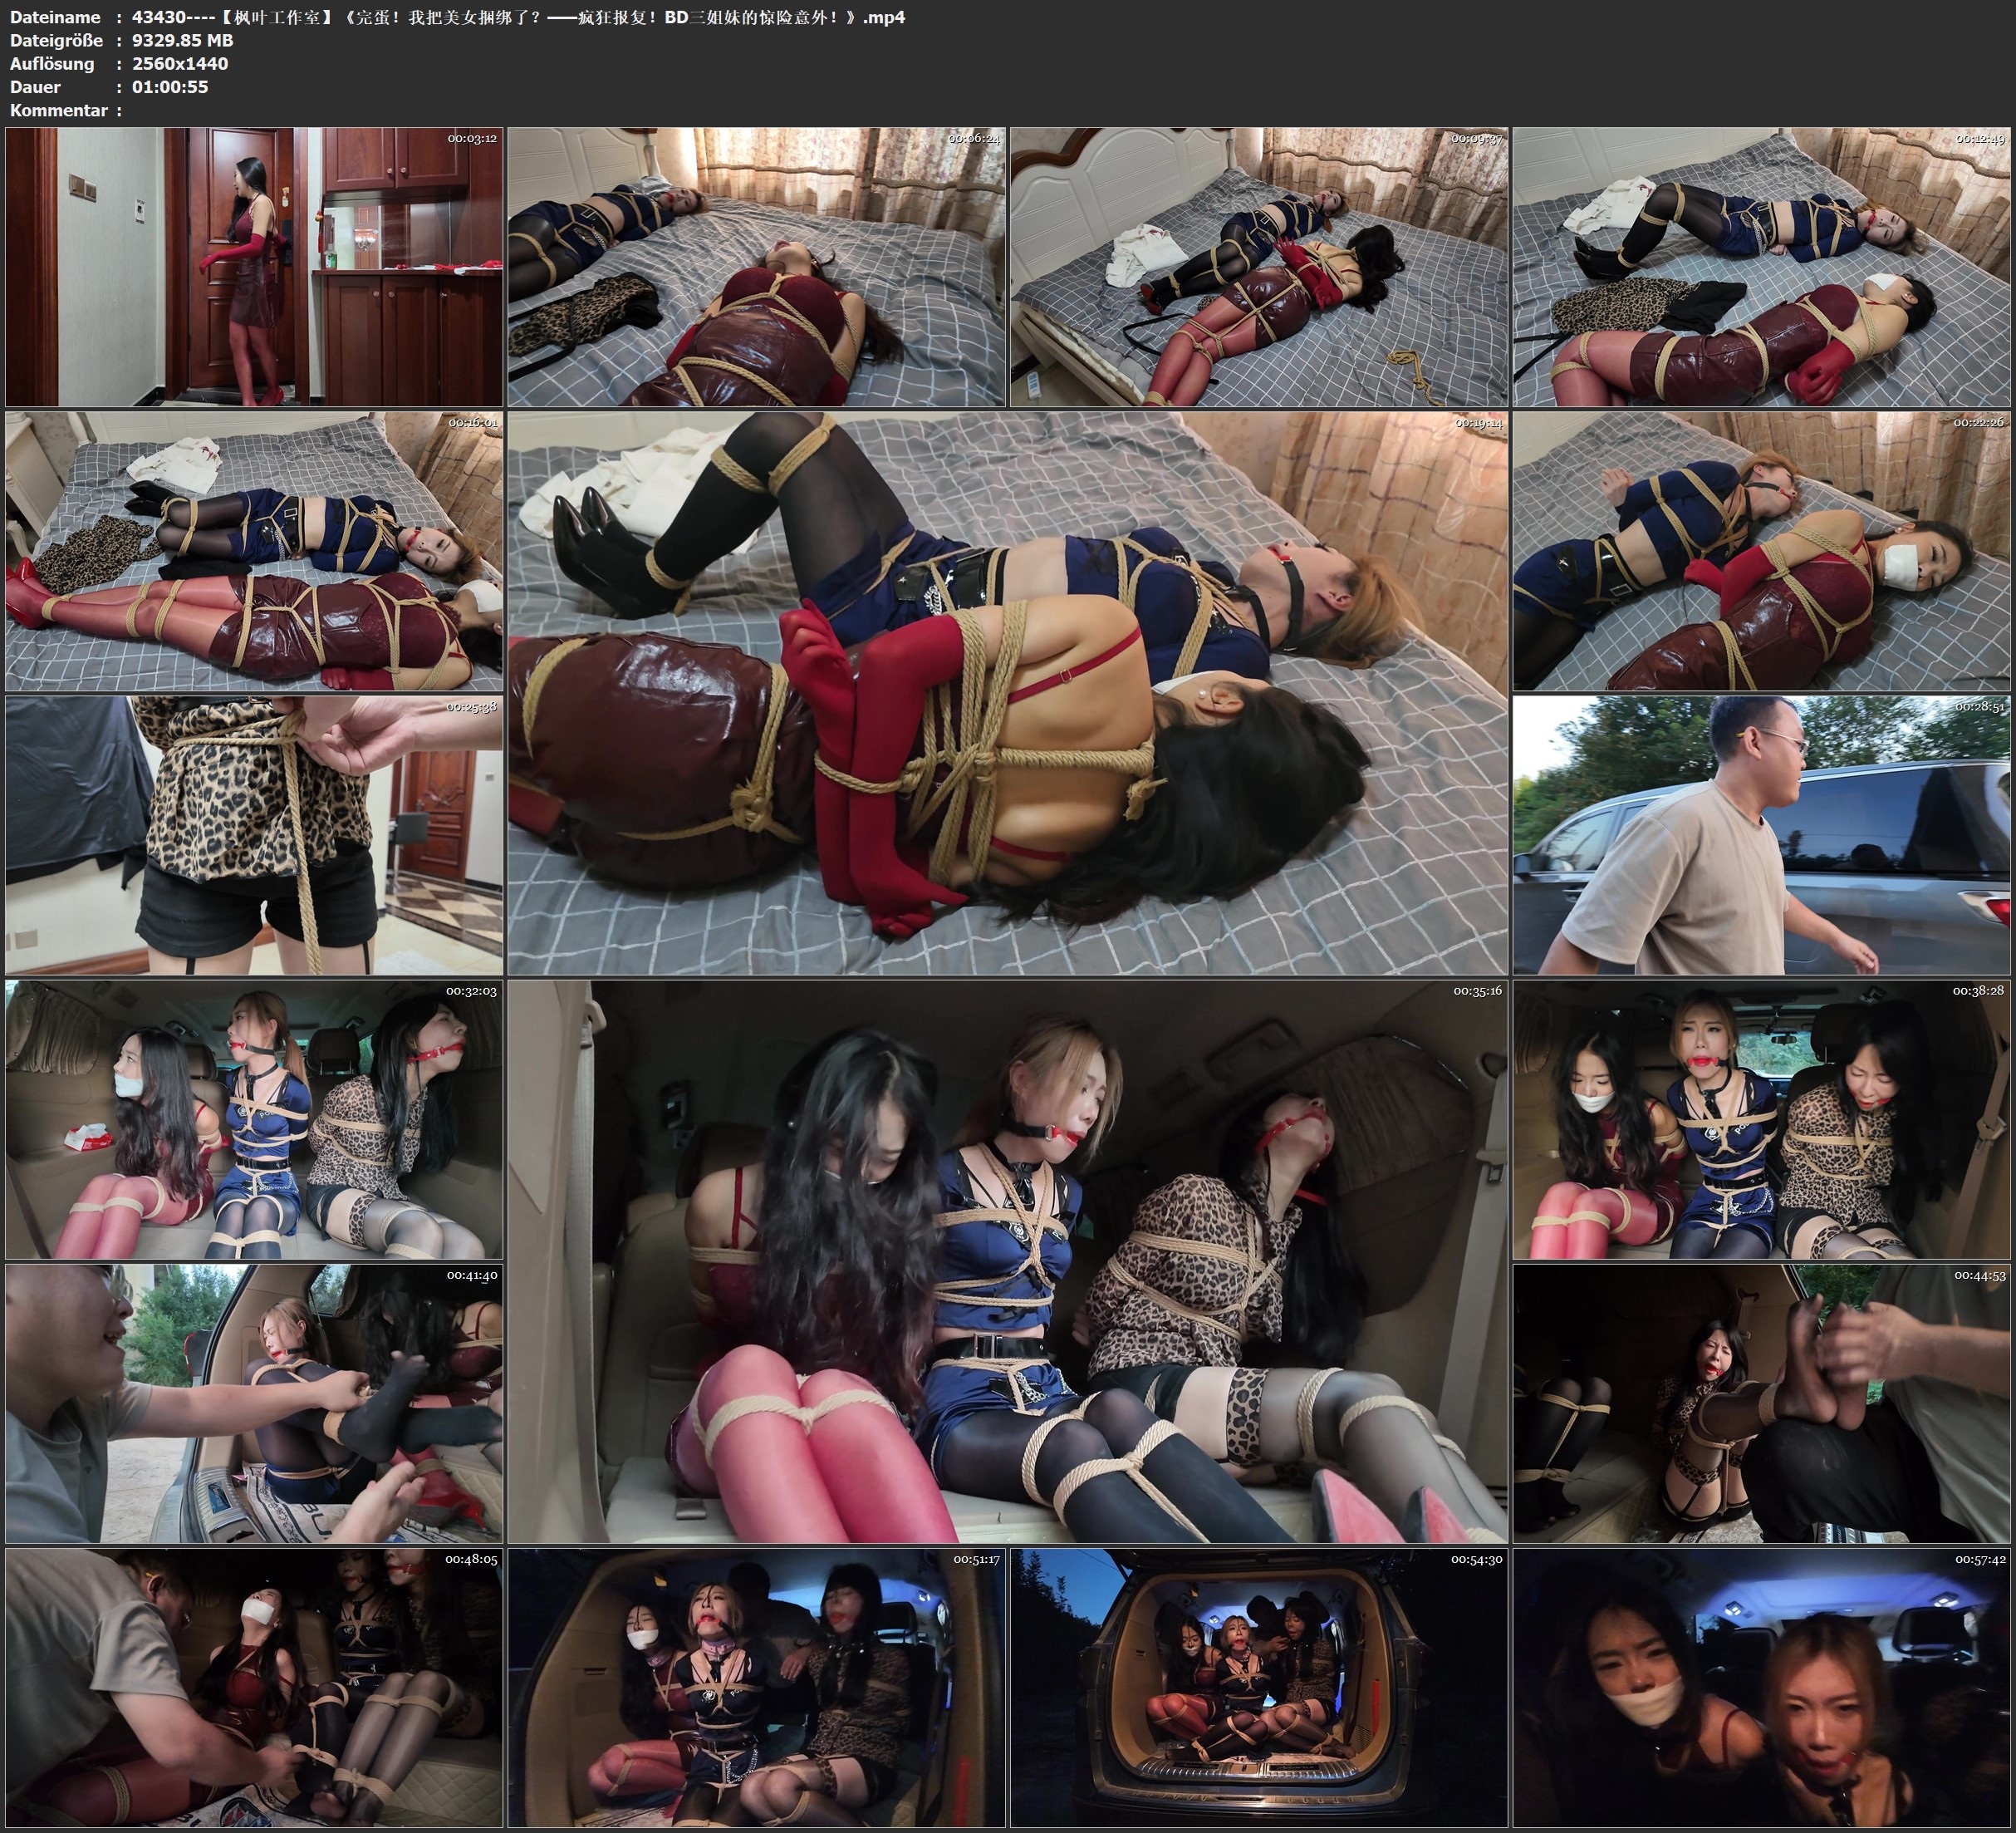Click the frame timestamped 00:12:49

1761,266
